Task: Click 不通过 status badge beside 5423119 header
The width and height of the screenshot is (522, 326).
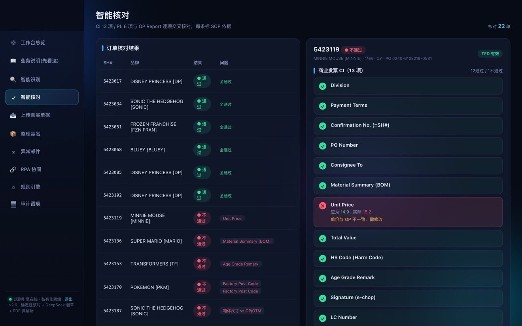Action: tap(354, 50)
